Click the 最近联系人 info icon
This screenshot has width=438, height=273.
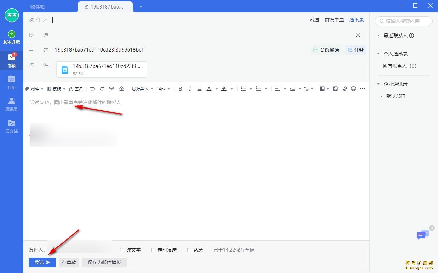(x=412, y=35)
